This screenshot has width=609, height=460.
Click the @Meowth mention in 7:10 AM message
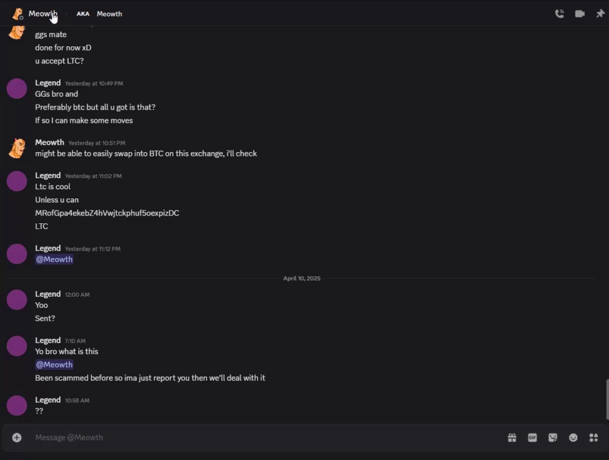coord(54,364)
